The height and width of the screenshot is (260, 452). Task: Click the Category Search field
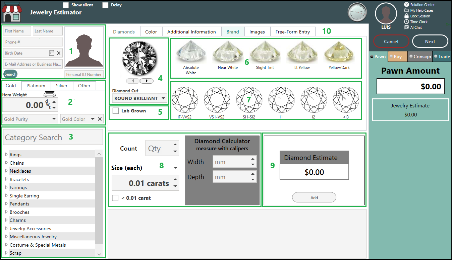(53, 137)
